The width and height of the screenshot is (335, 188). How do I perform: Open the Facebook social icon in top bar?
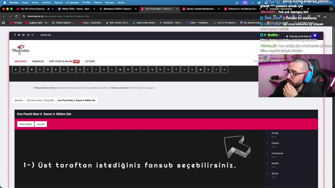pyautogui.click(x=15, y=35)
